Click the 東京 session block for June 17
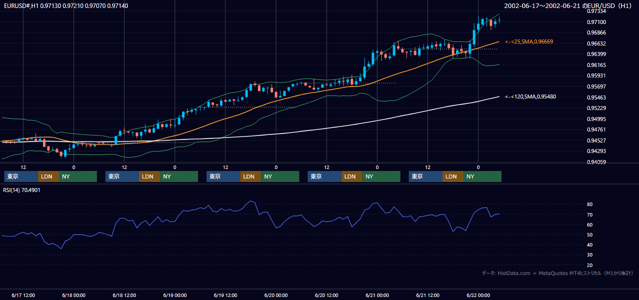This screenshot has width=639, height=300. point(21,176)
